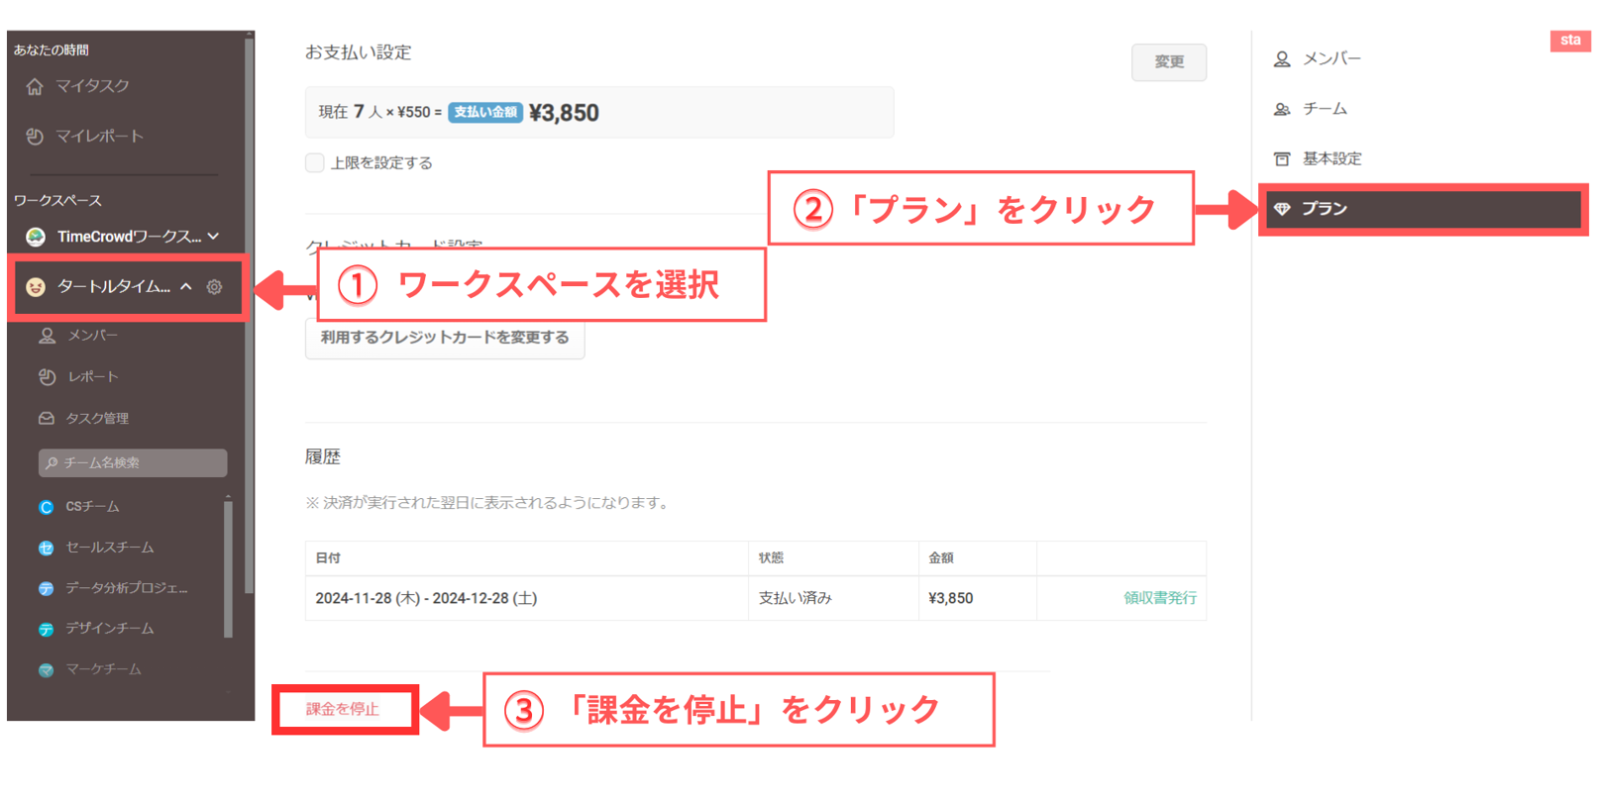Click group icon in right menu チーム
1597x802 pixels.
1282,109
